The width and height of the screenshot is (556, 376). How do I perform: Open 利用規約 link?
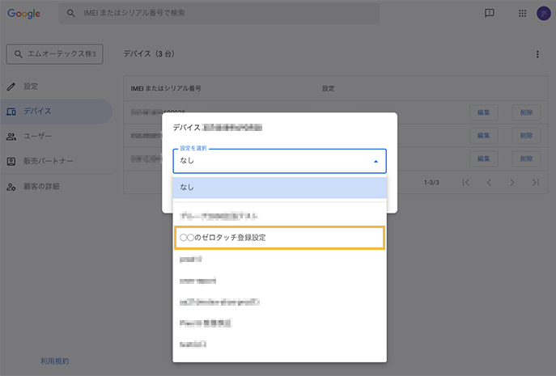tap(54, 361)
